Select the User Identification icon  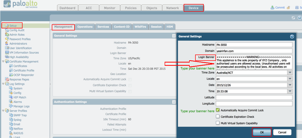point(7,48)
